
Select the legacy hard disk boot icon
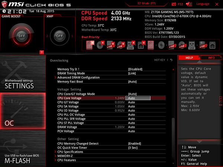tap(151, 45)
